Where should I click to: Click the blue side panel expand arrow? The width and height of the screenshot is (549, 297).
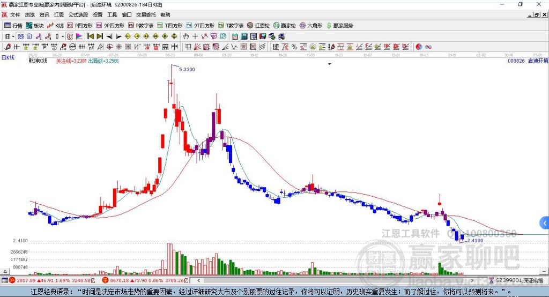click(545, 223)
